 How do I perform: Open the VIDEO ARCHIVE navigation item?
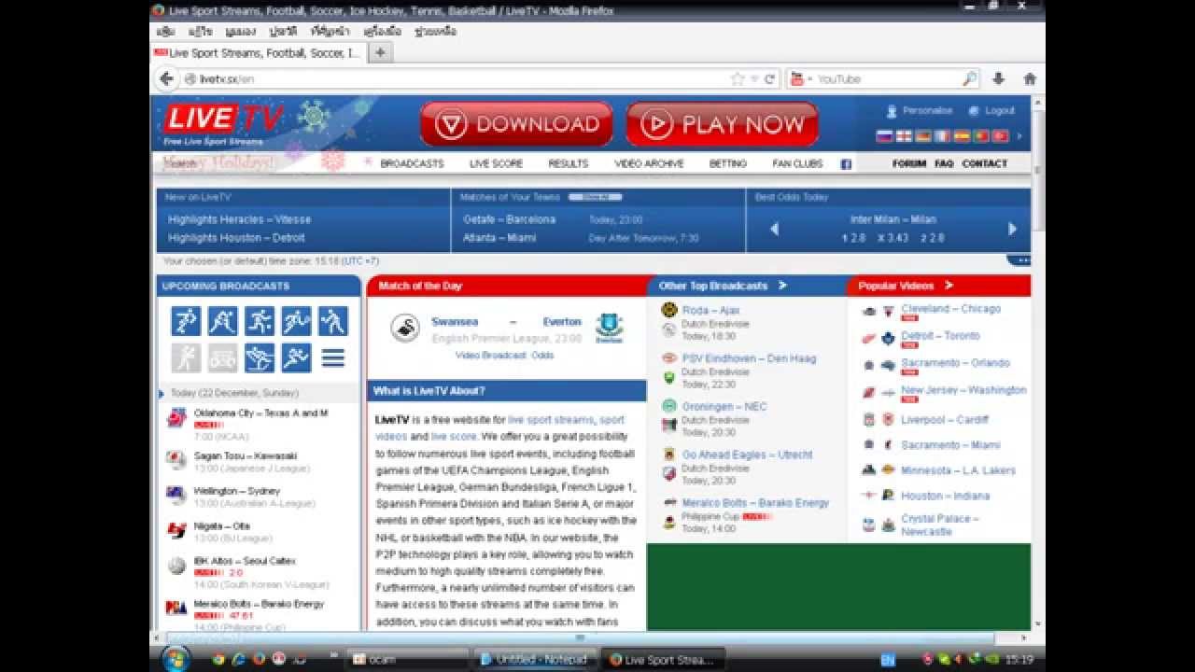[649, 164]
